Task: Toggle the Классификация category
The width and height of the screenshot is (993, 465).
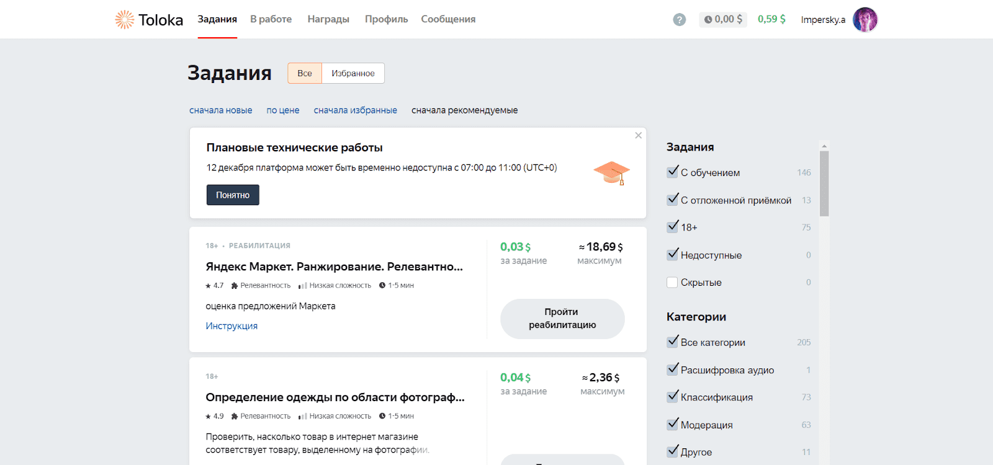Action: [673, 396]
